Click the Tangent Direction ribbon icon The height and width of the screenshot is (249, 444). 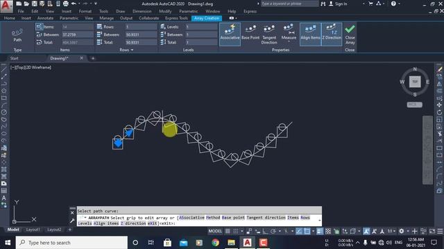[269, 35]
